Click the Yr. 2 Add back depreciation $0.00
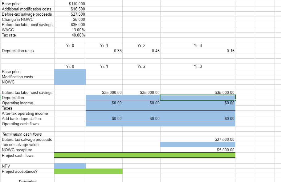 point(141,118)
